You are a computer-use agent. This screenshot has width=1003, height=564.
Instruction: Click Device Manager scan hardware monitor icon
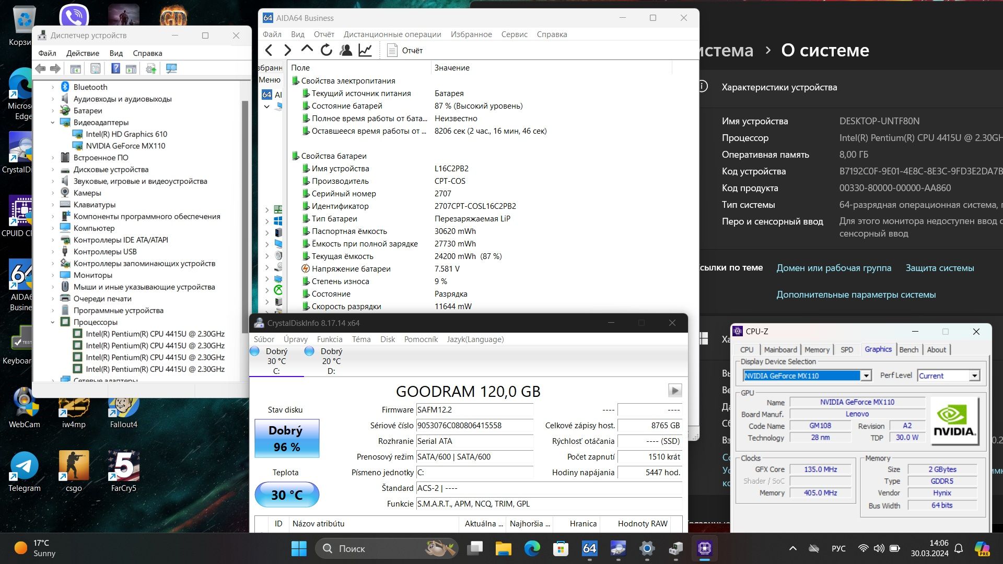pyautogui.click(x=171, y=68)
